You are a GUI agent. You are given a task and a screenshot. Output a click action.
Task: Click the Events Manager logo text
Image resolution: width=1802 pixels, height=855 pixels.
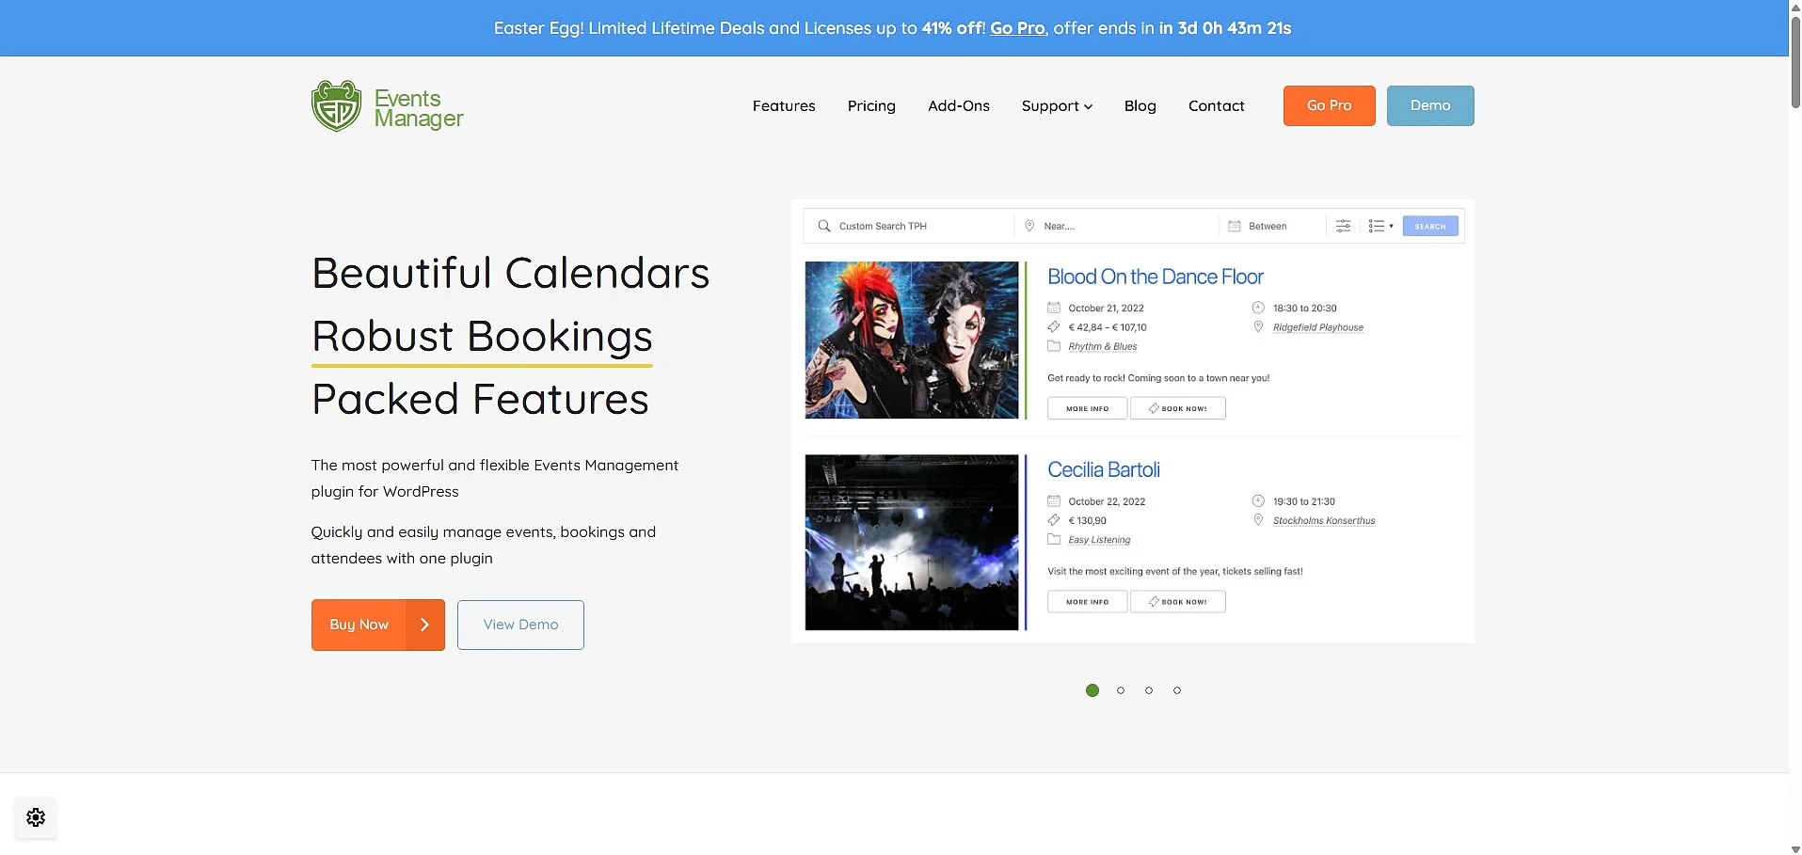click(x=419, y=108)
